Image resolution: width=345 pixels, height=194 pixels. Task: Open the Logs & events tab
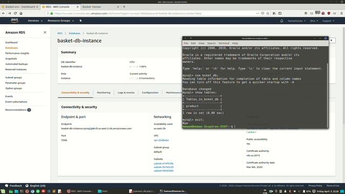pos(126,93)
